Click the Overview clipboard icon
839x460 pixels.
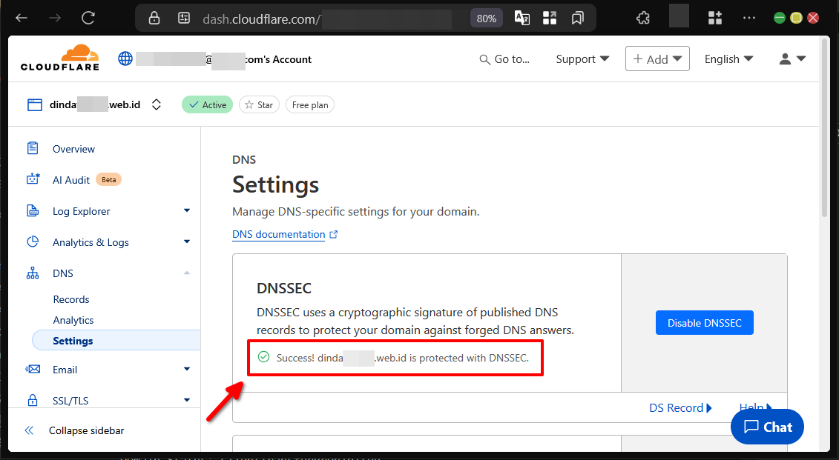33,148
